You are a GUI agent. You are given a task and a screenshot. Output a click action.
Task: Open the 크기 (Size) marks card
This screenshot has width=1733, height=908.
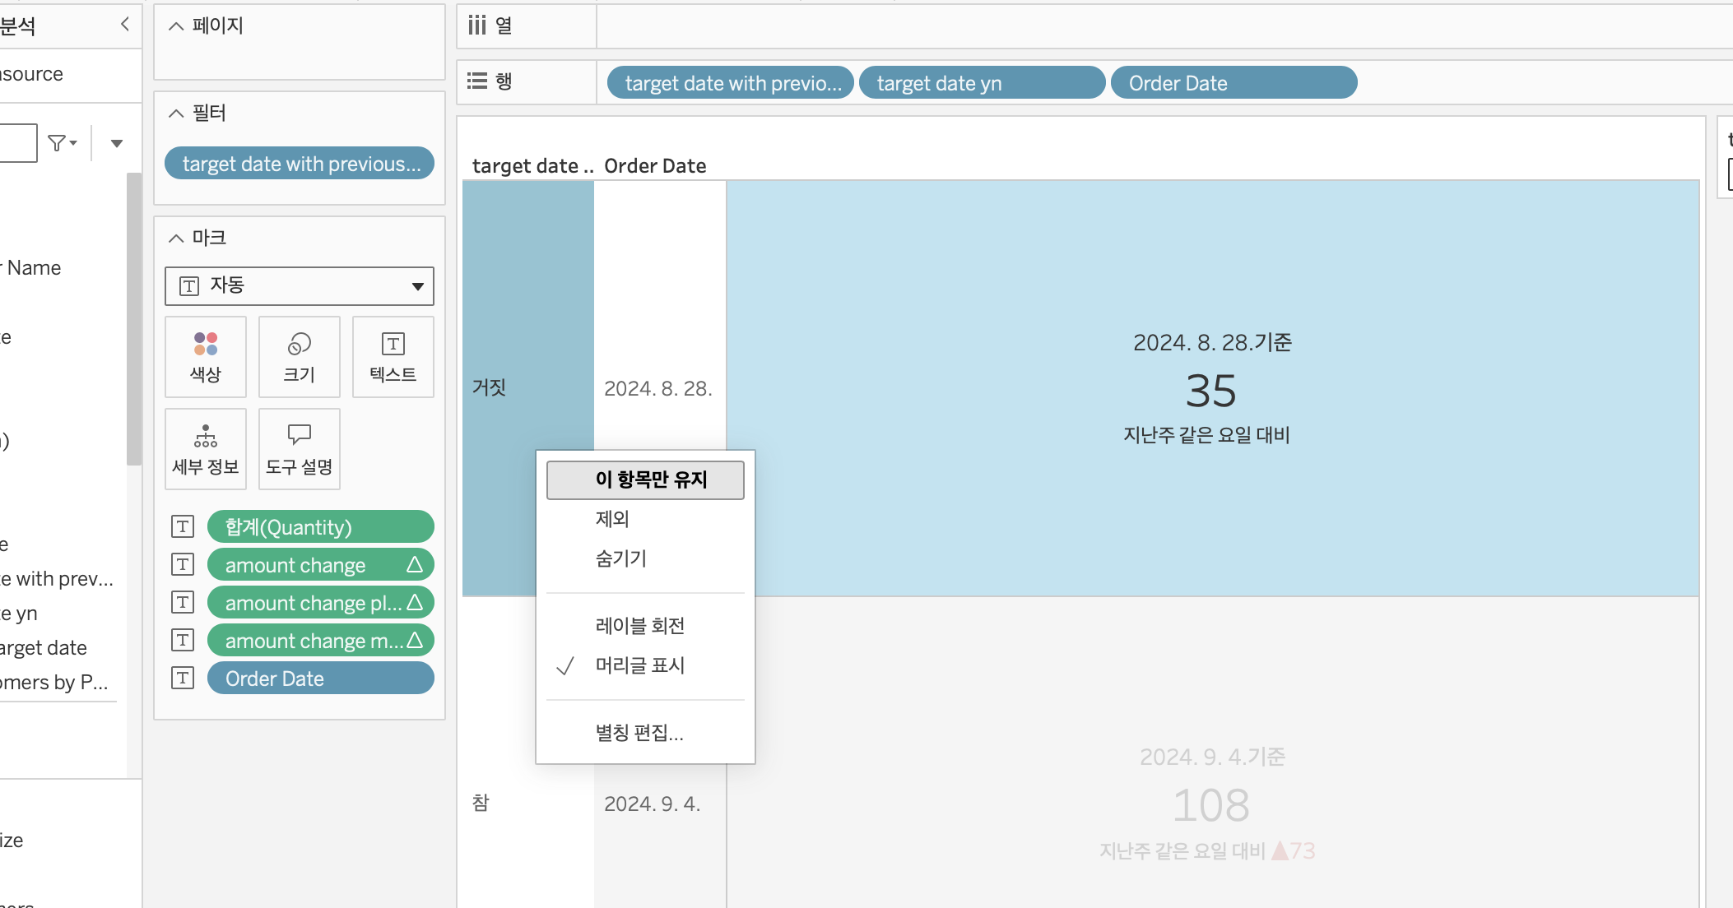coord(300,357)
